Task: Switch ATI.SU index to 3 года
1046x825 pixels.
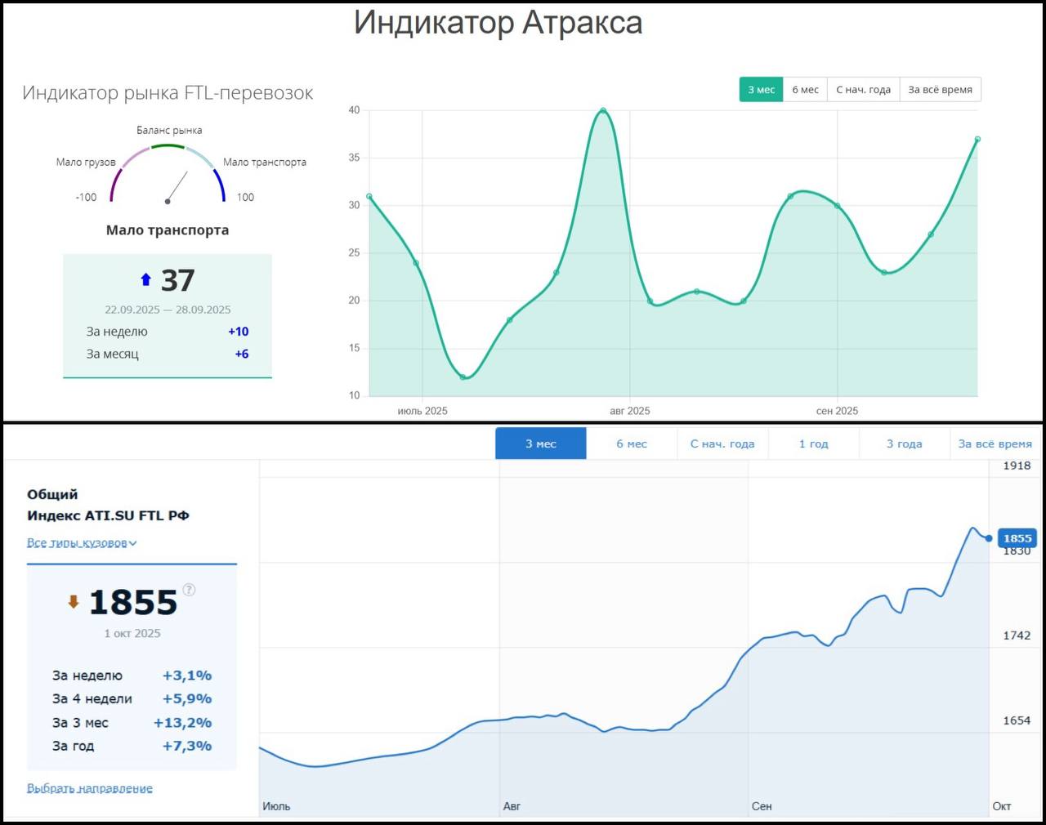Action: [904, 444]
